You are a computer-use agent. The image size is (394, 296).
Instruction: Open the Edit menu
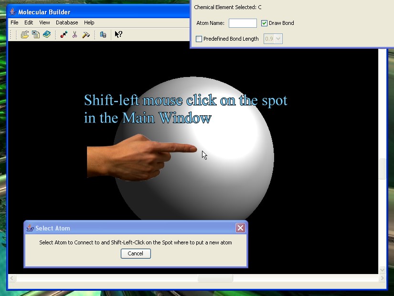click(29, 22)
